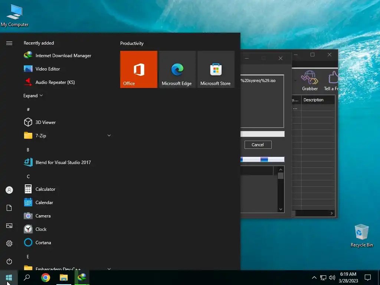Open volume tray icon
Viewport: 380px width, 285px height.
point(332,278)
